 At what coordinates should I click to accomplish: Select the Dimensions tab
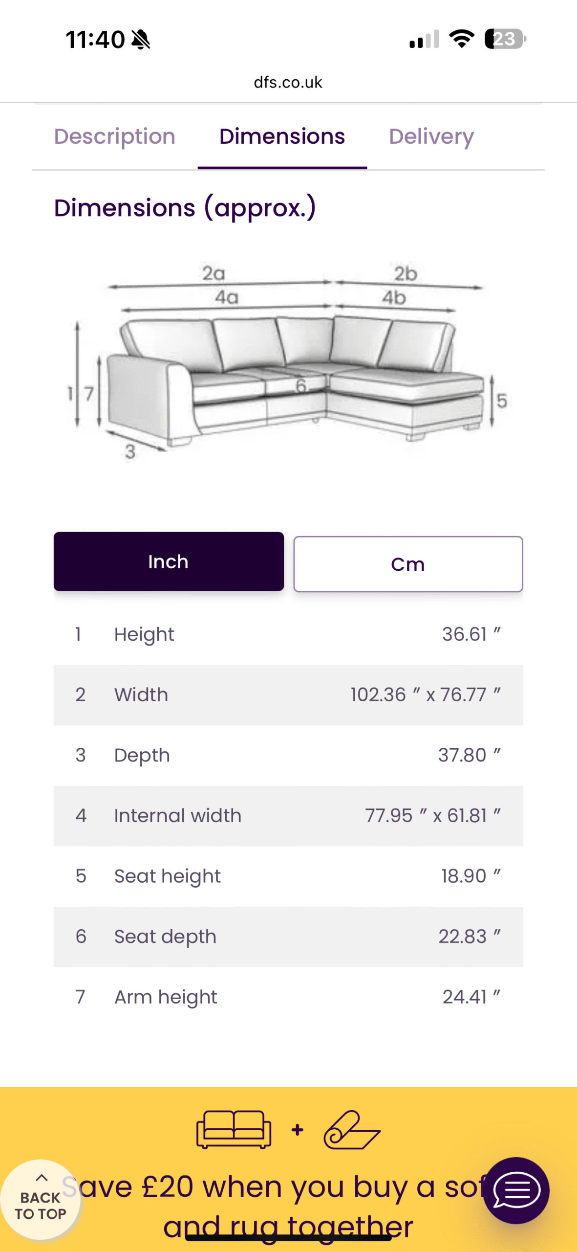[x=282, y=136]
